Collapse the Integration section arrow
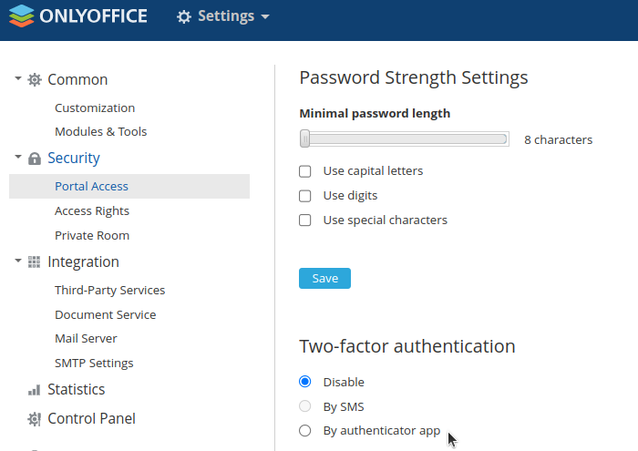Viewport: 638px width, 451px height. point(18,261)
